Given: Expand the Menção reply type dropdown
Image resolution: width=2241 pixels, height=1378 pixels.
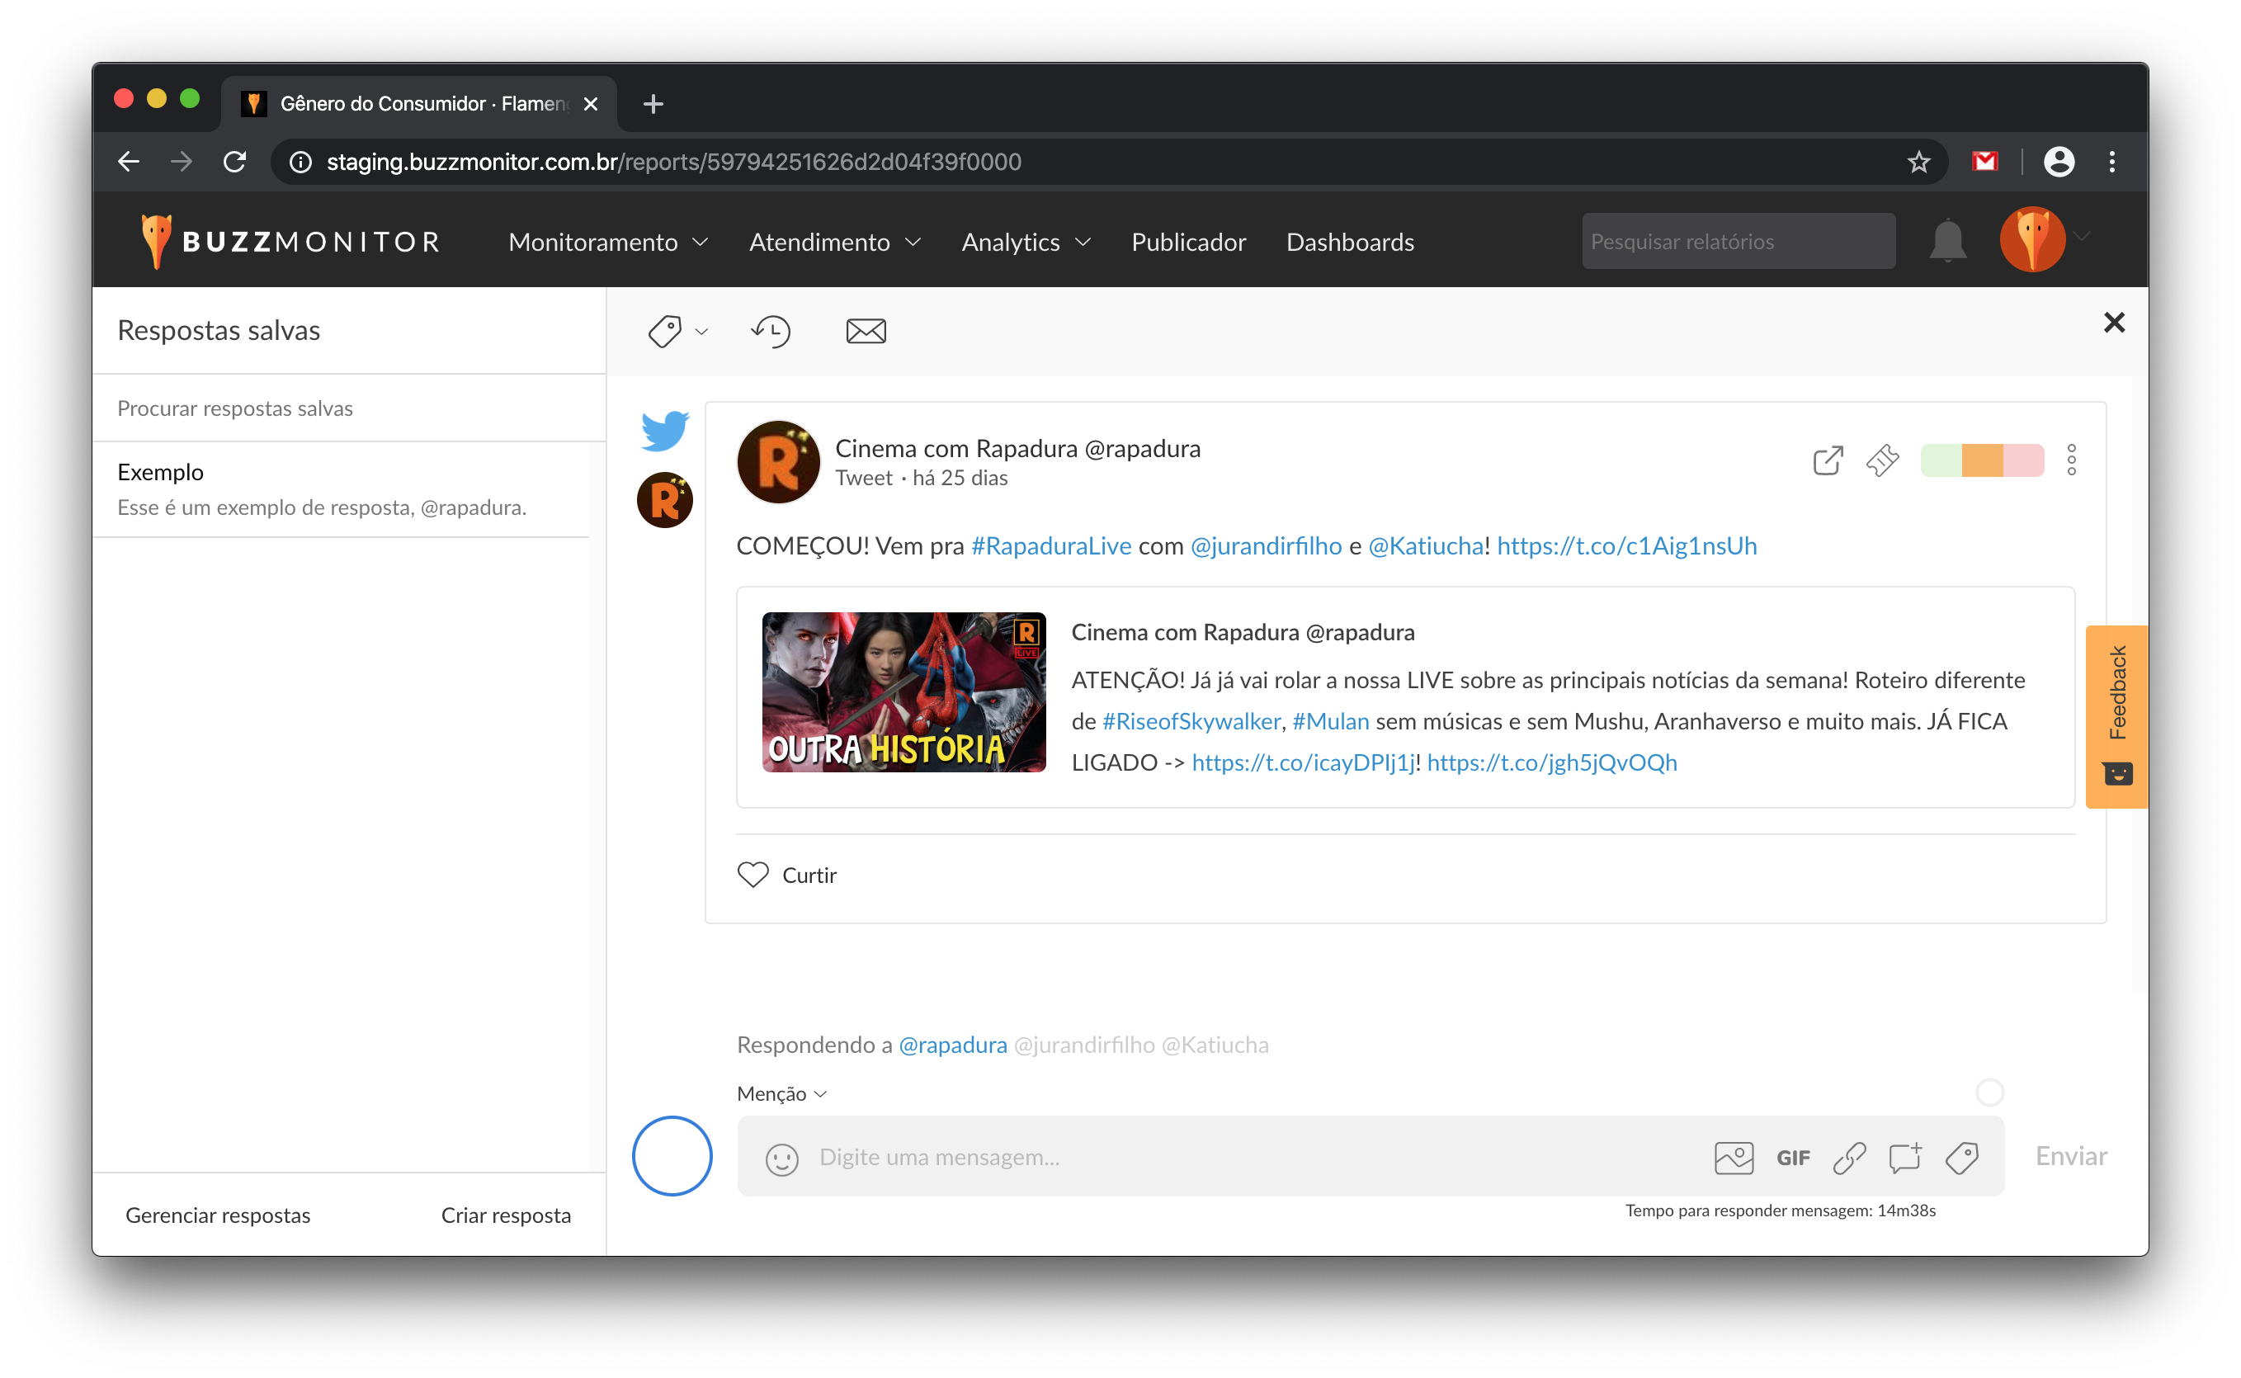Looking at the screenshot, I should (x=782, y=1093).
